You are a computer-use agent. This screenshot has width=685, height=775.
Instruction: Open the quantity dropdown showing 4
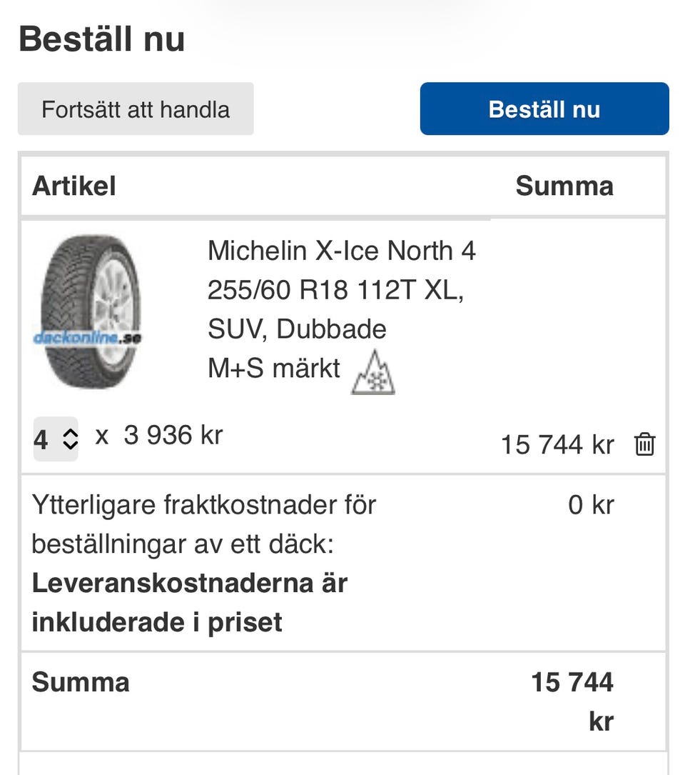click(55, 439)
